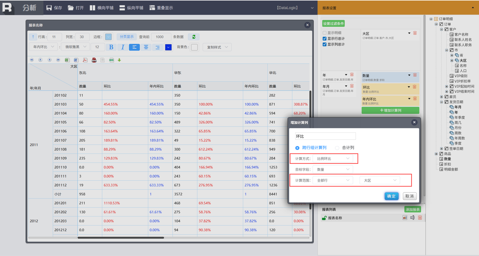Click 保存 in the top menu bar
This screenshot has height=256, width=479.
[x=54, y=8]
